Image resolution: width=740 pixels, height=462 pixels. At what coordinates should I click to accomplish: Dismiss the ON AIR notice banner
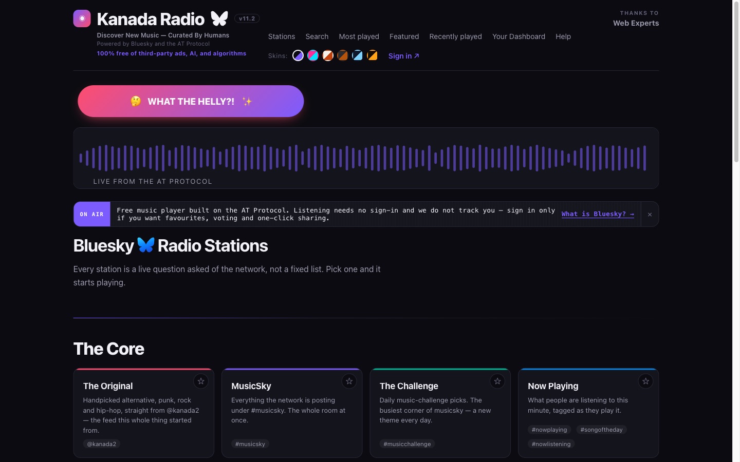pos(650,215)
